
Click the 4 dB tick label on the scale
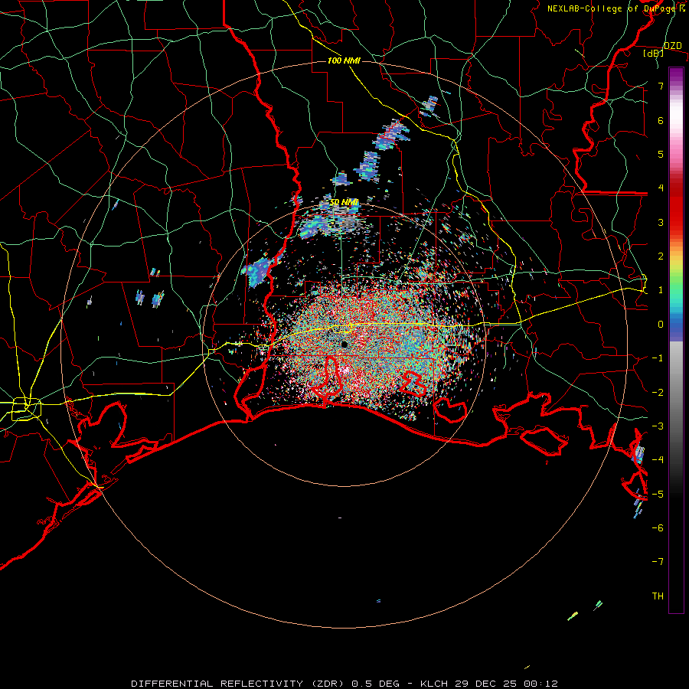[661, 188]
